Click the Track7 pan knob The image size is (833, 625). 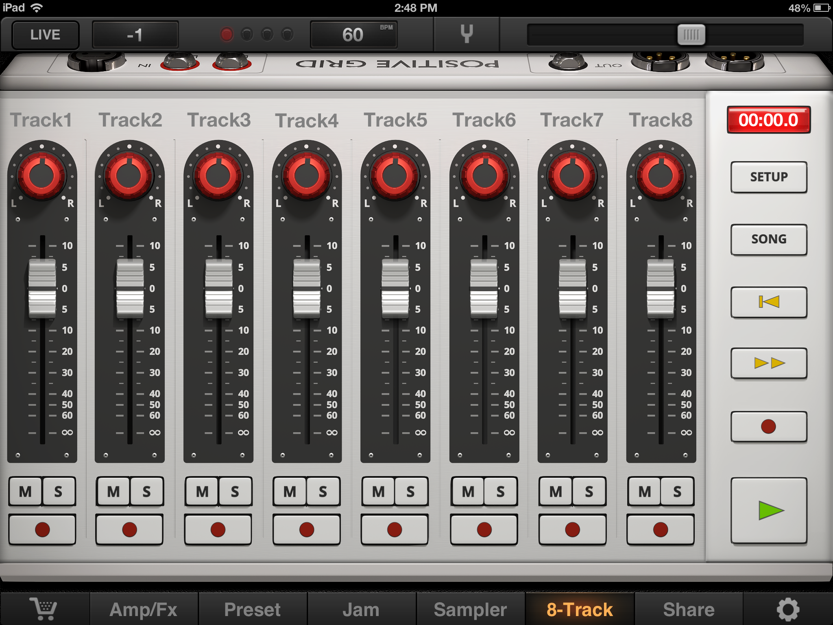[x=572, y=176]
